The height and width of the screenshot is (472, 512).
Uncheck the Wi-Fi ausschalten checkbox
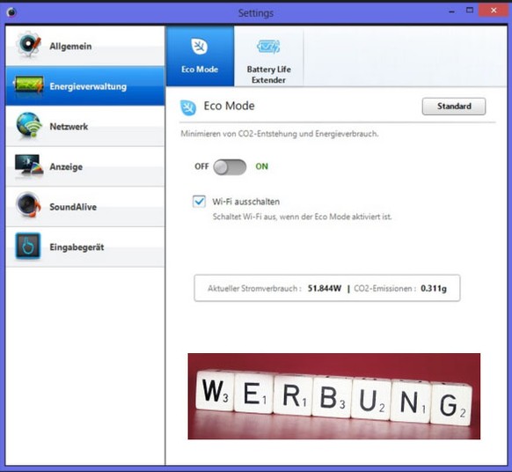tap(199, 202)
